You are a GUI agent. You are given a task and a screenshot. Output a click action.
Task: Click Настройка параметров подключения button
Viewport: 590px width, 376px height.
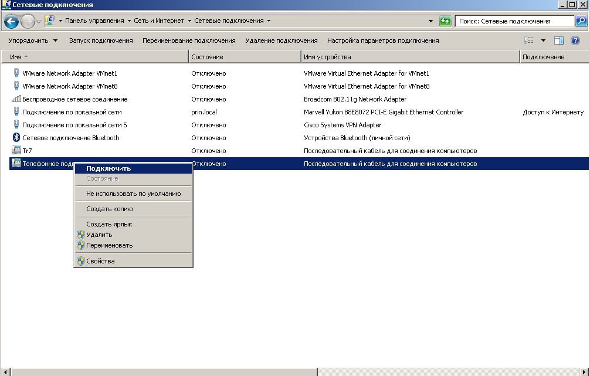click(383, 40)
